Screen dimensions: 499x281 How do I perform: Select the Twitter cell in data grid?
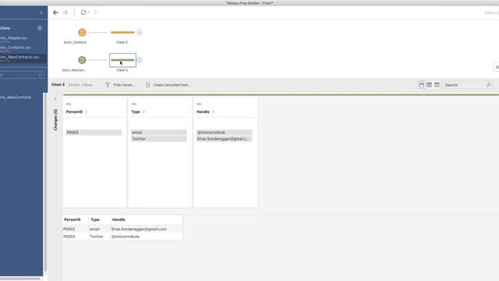(x=99, y=237)
